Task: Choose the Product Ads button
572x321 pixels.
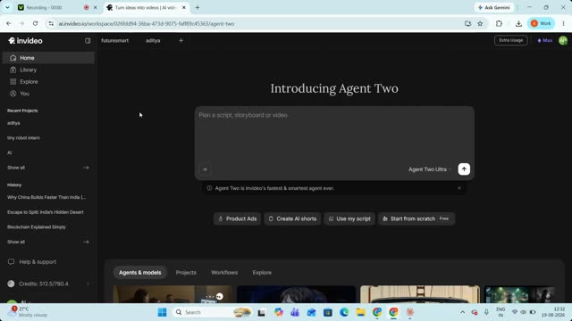Action: tap(238, 218)
